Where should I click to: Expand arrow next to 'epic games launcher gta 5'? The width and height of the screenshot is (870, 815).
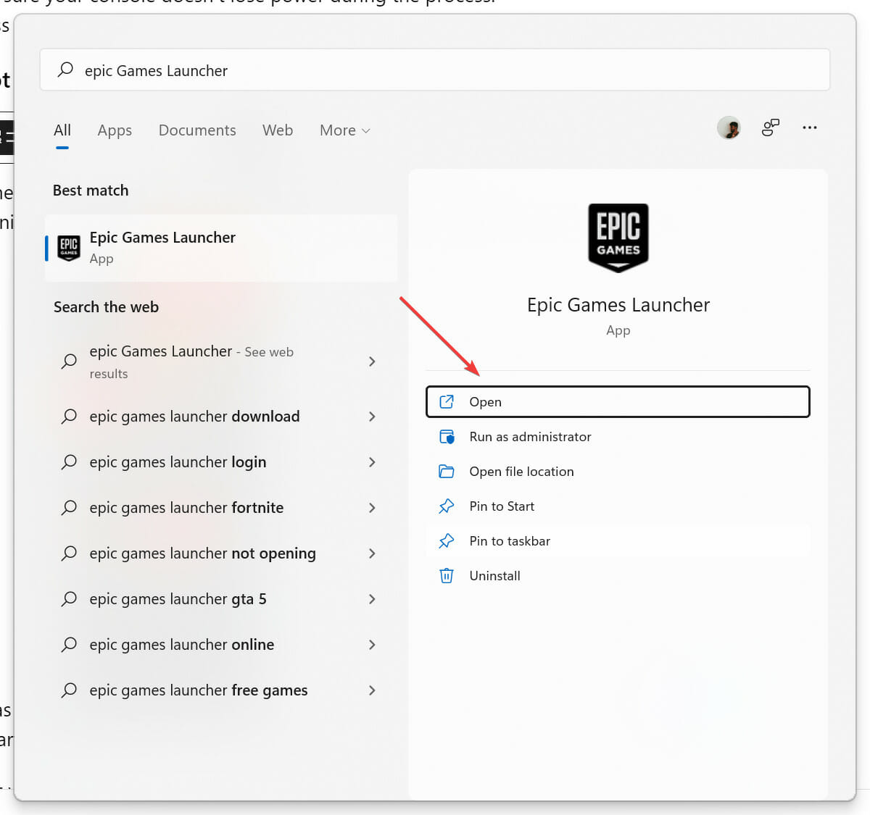coord(372,599)
